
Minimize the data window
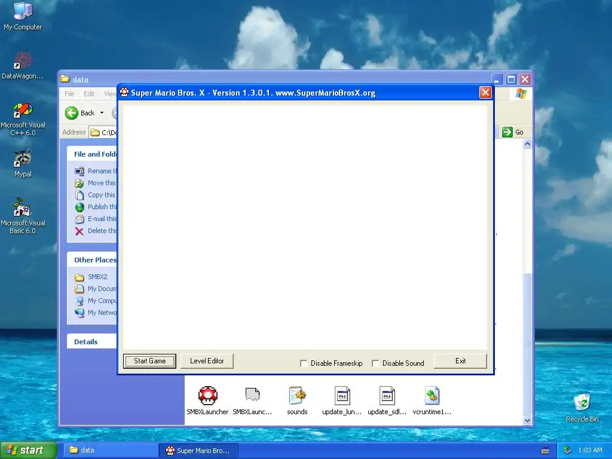pos(497,79)
